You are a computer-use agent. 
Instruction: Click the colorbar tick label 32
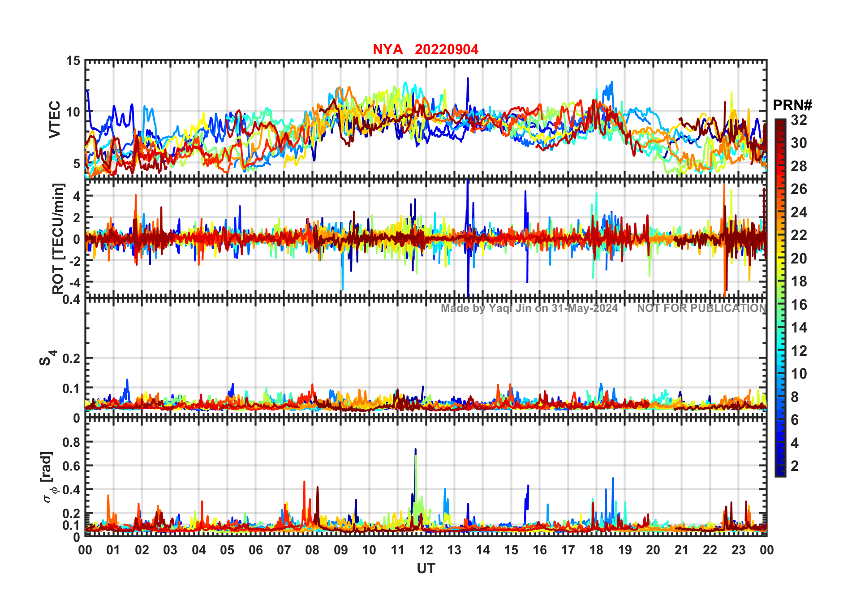coord(799,120)
